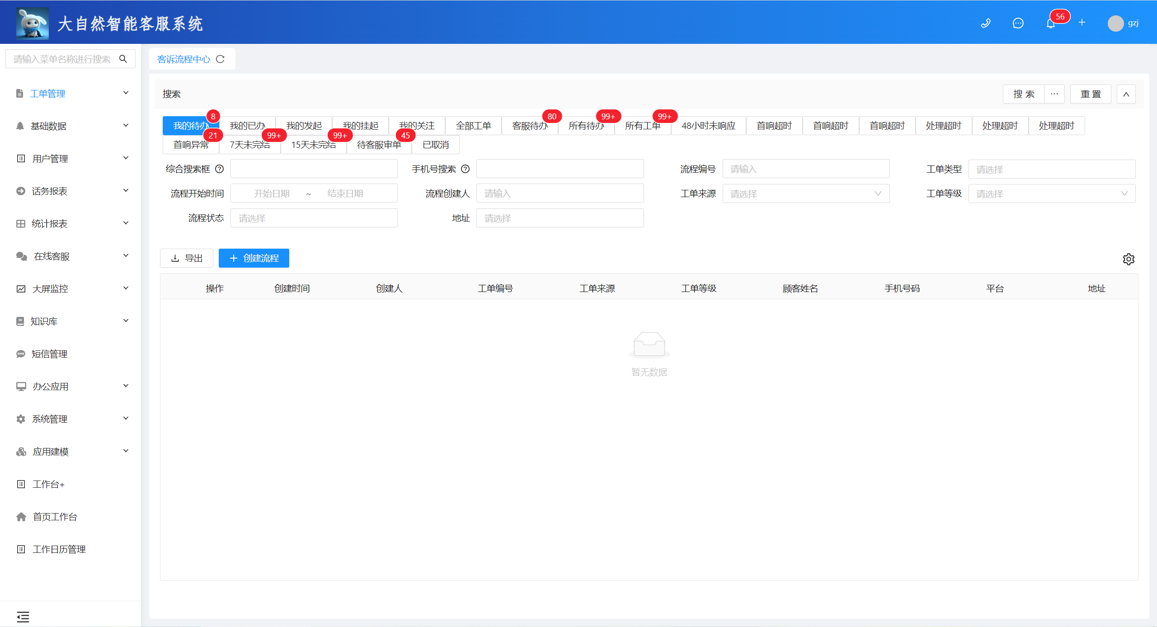Click the 首页工作台 home icon
This screenshot has width=1157, height=627.
pyautogui.click(x=21, y=517)
